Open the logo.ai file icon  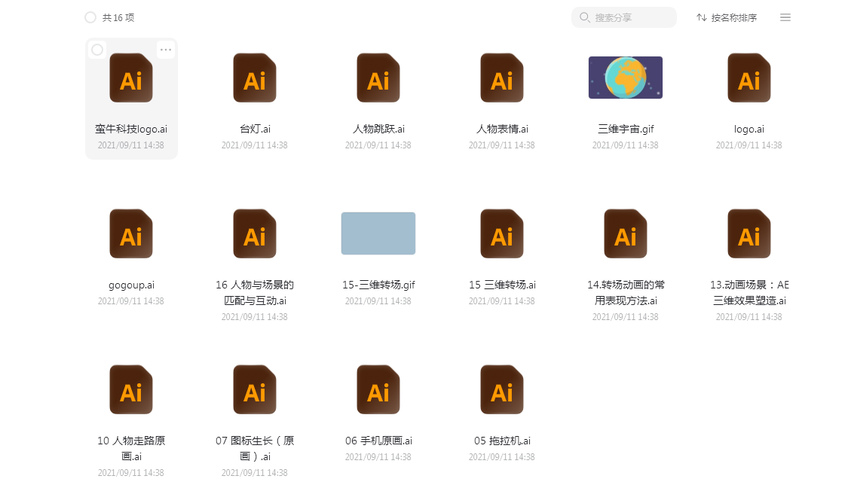click(x=749, y=78)
